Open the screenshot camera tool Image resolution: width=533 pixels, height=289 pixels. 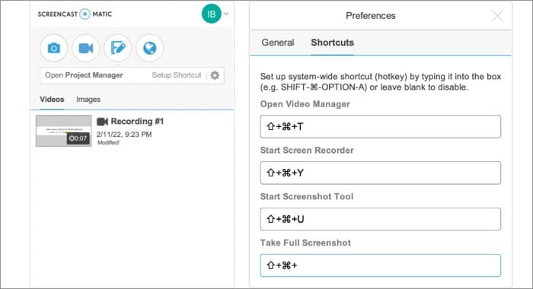54,48
